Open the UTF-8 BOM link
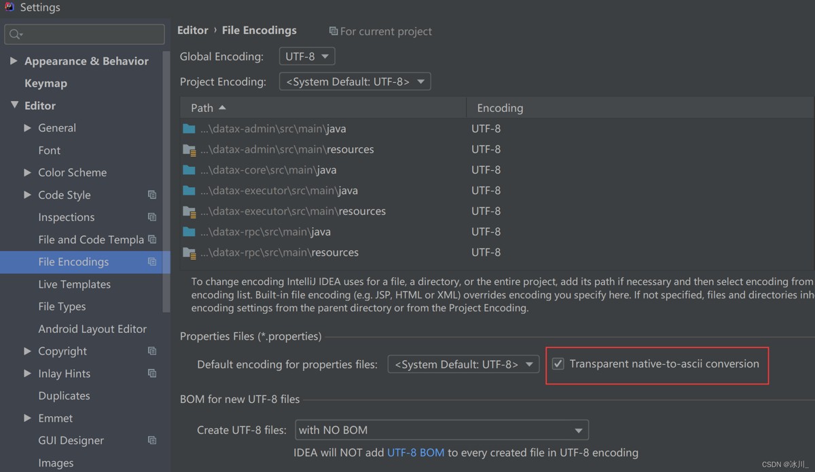The height and width of the screenshot is (472, 815). point(416,452)
